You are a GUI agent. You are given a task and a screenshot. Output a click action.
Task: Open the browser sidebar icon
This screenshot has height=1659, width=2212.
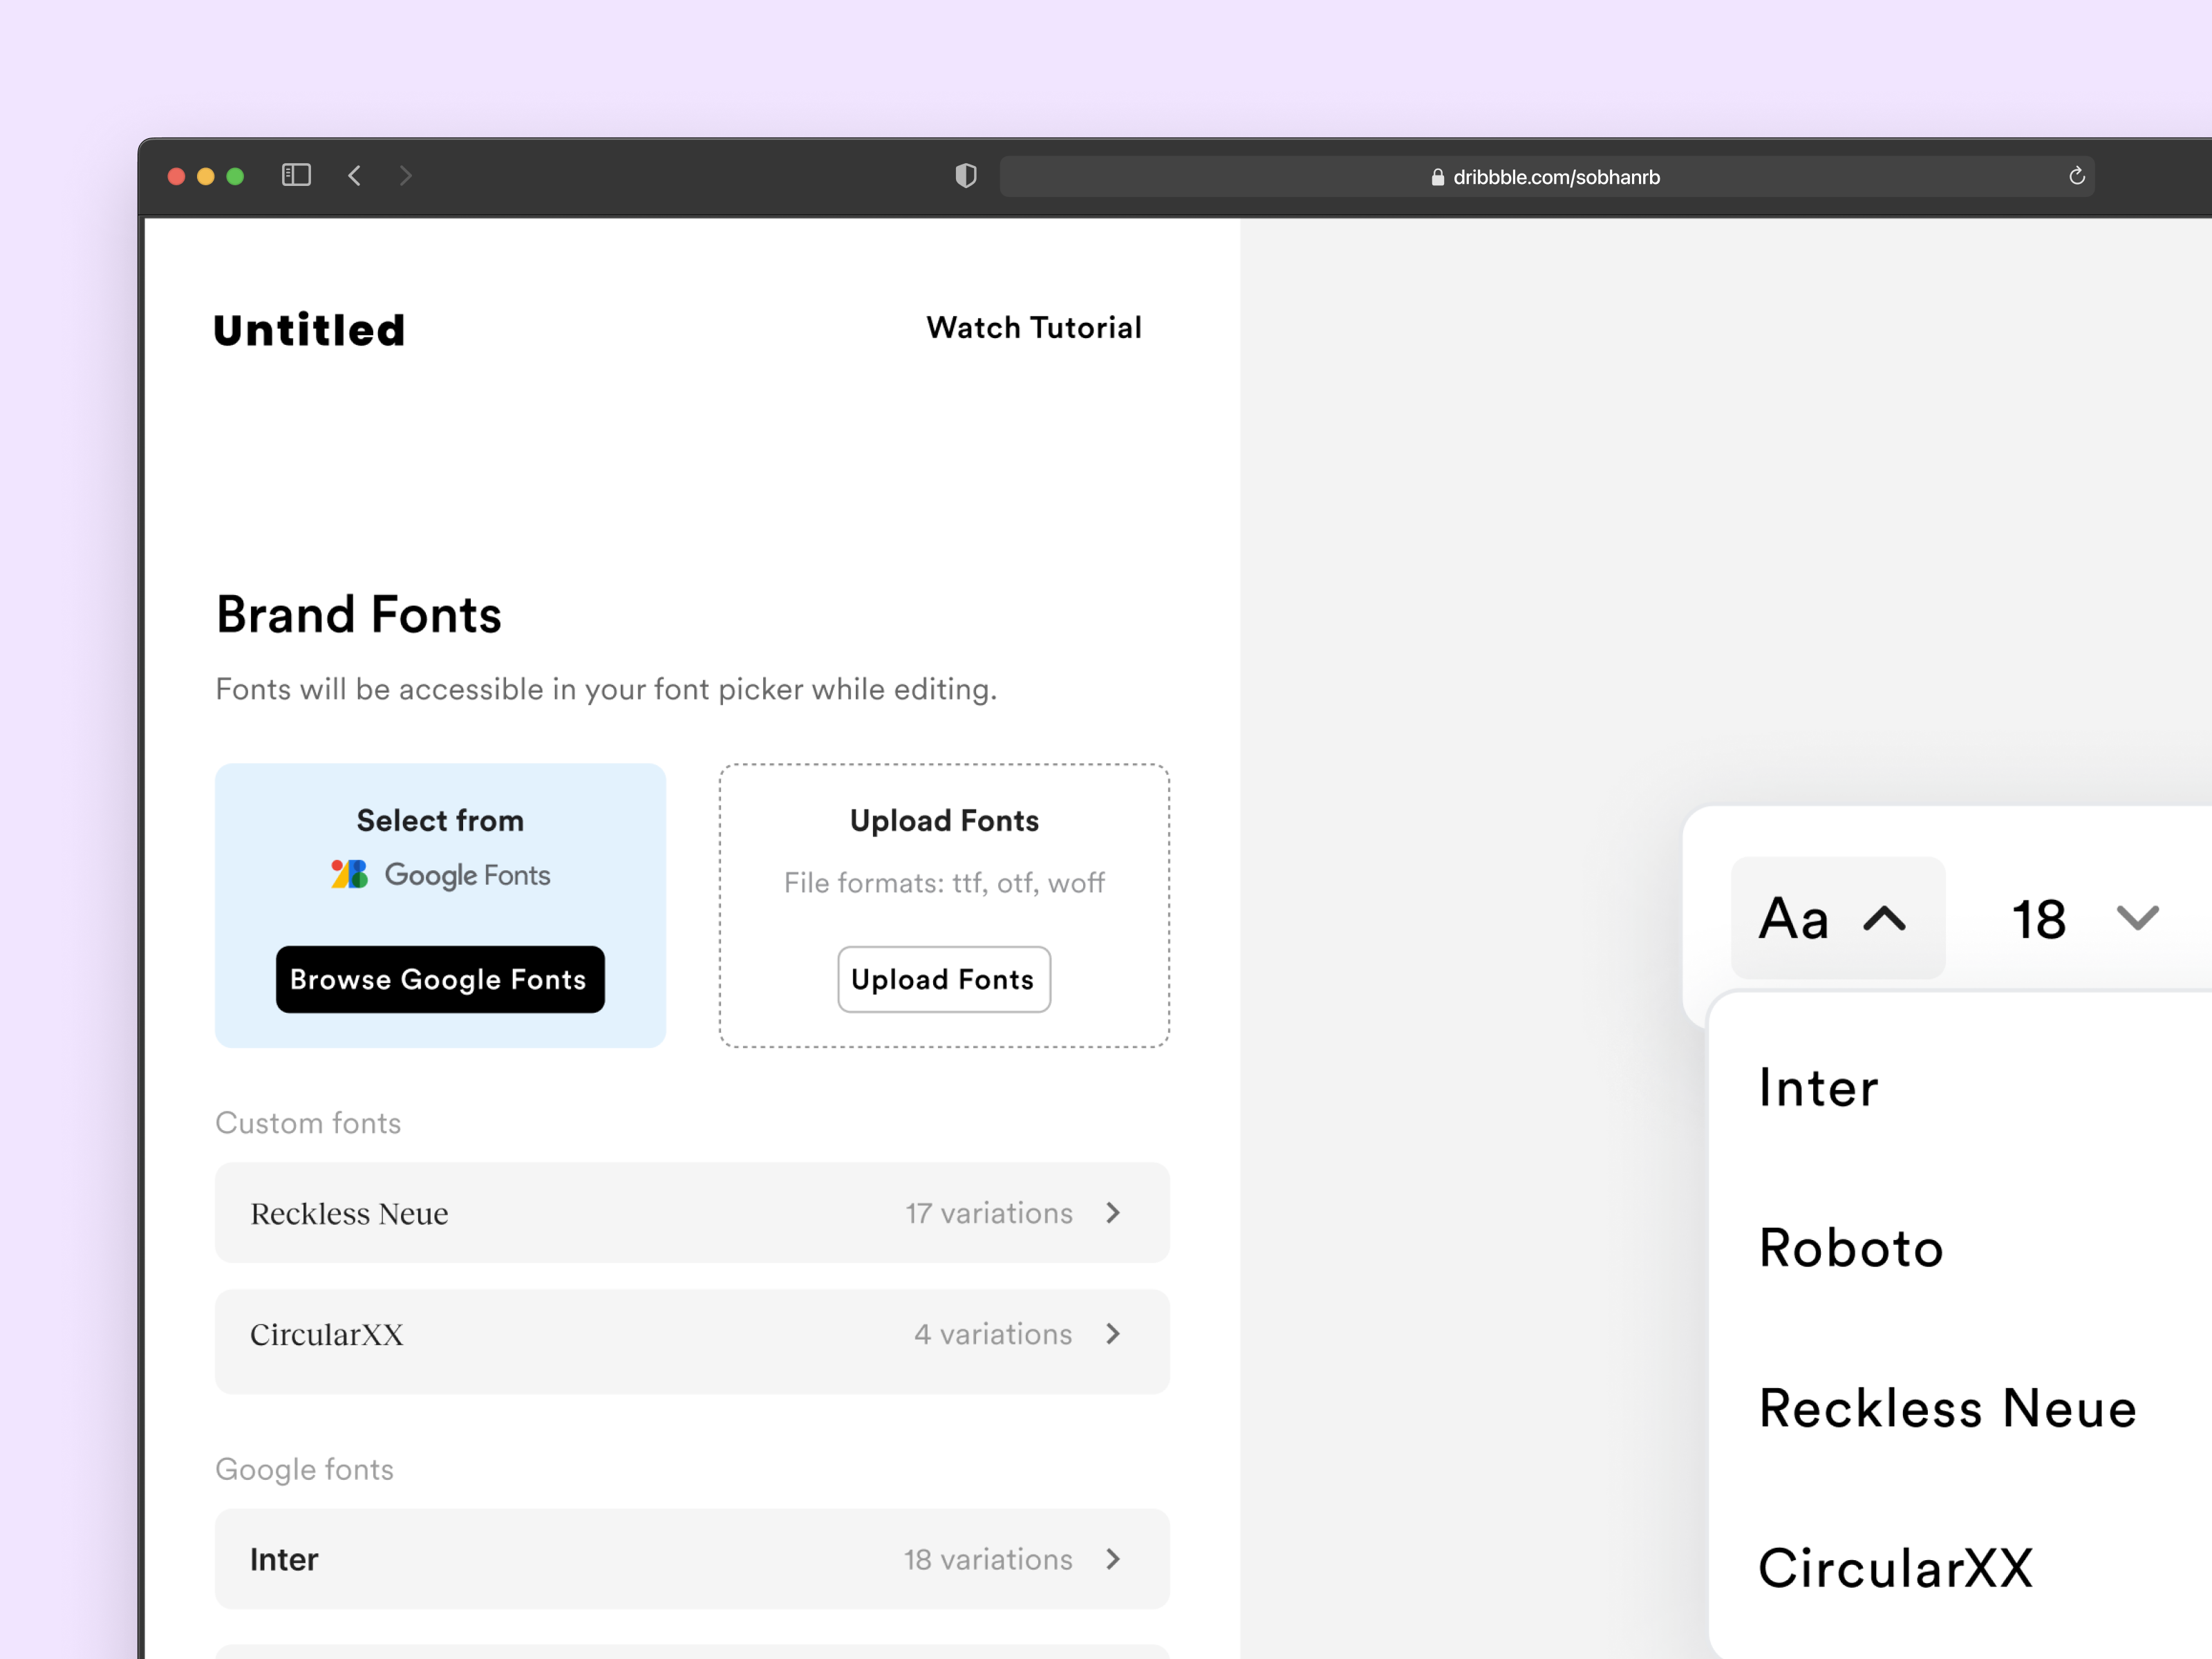[x=296, y=175]
